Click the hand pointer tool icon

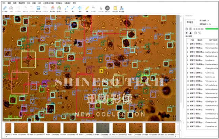click(101, 8)
